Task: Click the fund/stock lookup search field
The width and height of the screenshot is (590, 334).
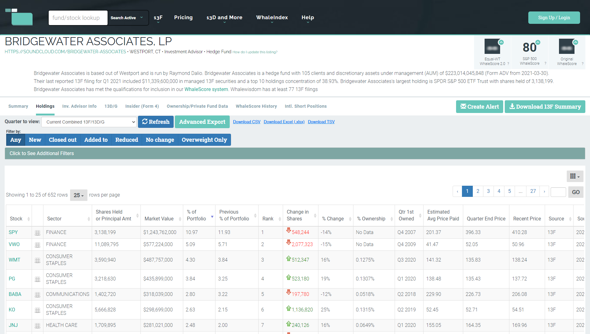Action: tap(78, 18)
